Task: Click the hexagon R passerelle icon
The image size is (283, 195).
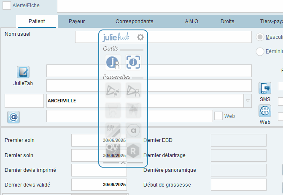Action: [133, 151]
